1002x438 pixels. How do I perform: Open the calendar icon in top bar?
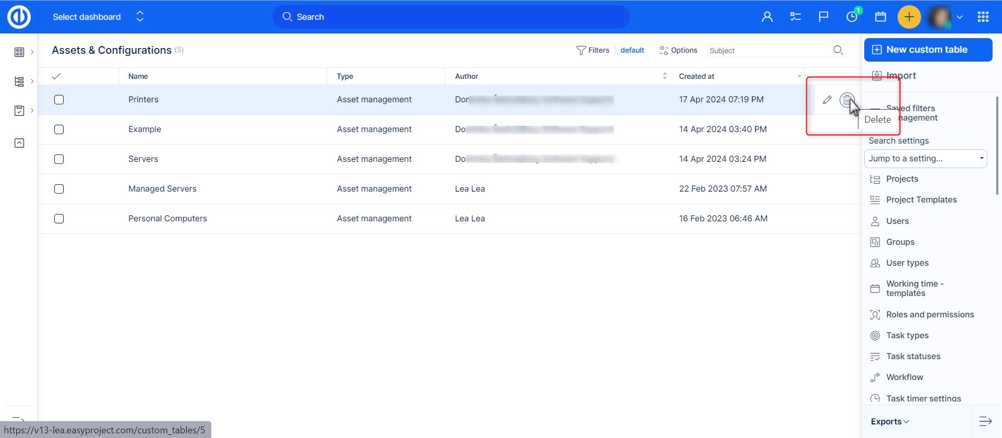(x=880, y=17)
